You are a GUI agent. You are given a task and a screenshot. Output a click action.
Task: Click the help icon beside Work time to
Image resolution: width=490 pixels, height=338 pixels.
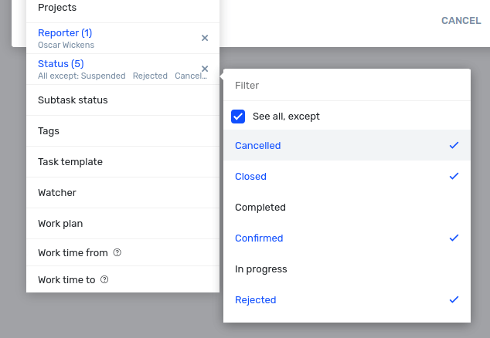click(x=104, y=279)
